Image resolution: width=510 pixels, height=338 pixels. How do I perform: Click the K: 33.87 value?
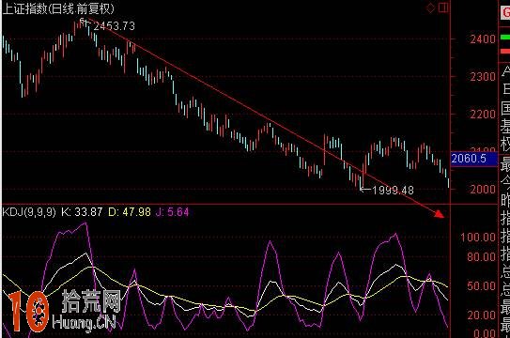tap(82, 212)
